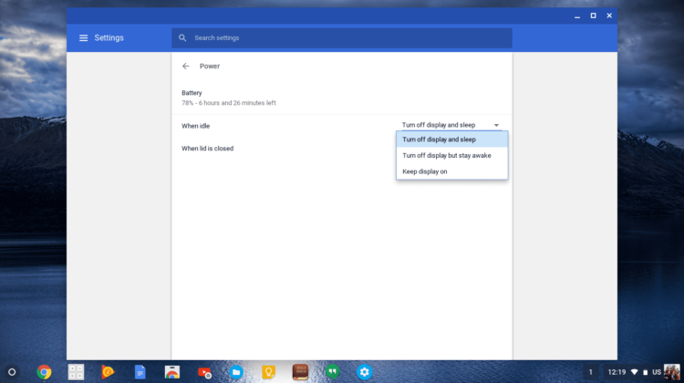Open Play Music from the shelf
Image resolution: width=684 pixels, height=383 pixels.
click(108, 371)
